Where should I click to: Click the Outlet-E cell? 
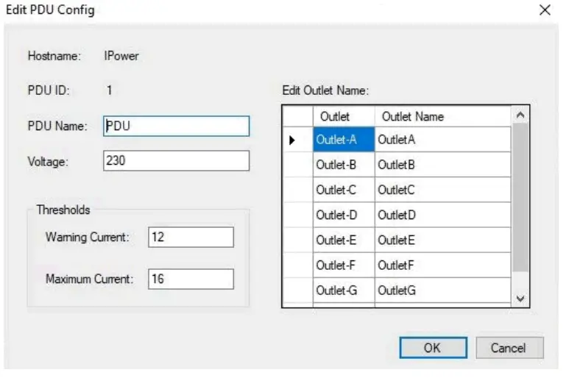click(x=344, y=240)
